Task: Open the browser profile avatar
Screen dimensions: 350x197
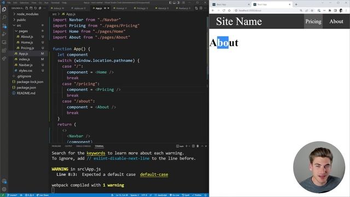Action: click(x=341, y=10)
